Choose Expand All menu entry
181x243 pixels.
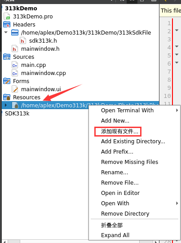[x=134, y=235]
